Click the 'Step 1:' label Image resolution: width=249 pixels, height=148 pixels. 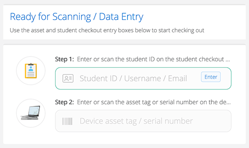(x=65, y=60)
